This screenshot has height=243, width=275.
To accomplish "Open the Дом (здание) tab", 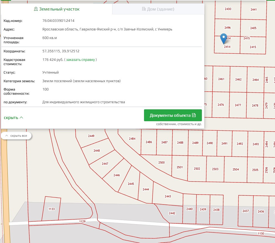I will pos(158,9).
